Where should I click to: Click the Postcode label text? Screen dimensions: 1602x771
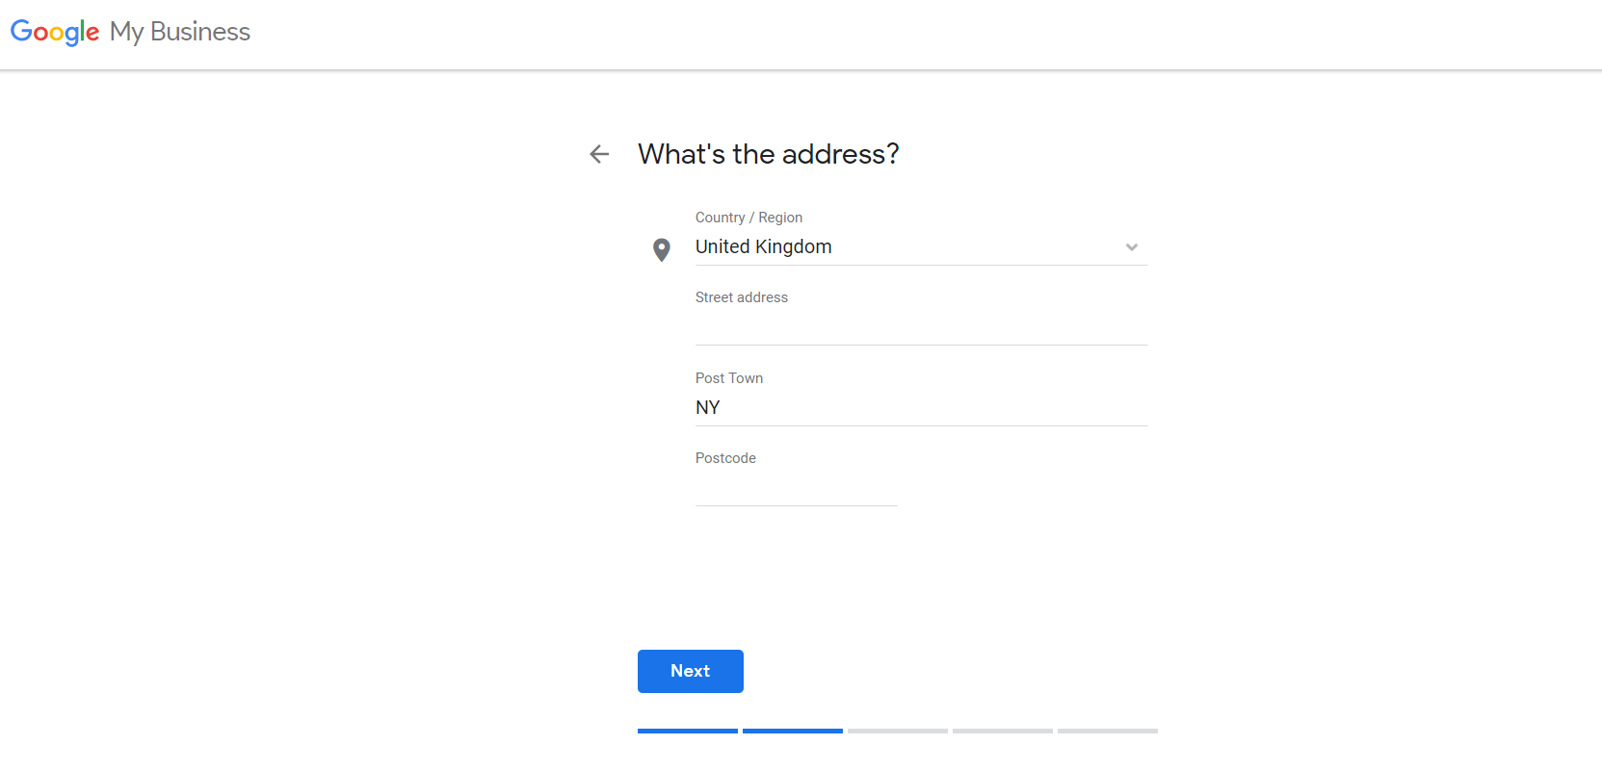(725, 458)
